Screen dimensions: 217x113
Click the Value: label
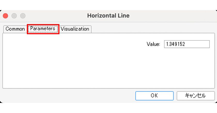(153, 44)
